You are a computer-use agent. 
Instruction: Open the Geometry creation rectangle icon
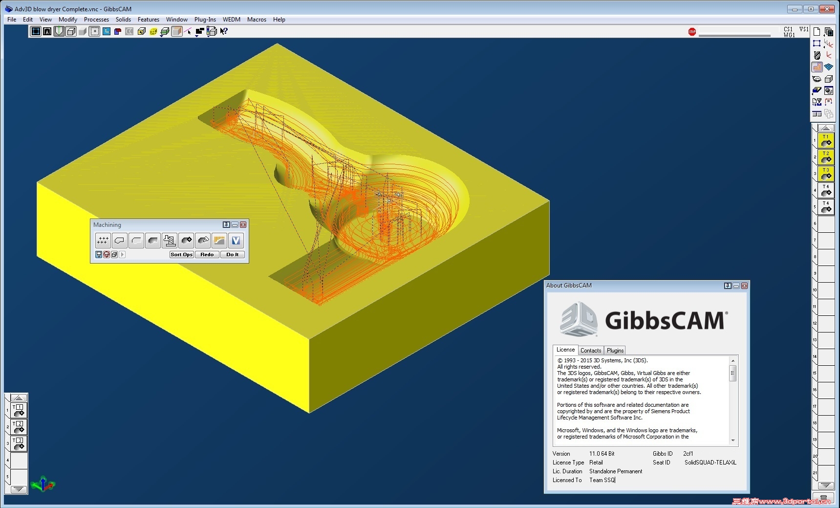[817, 44]
